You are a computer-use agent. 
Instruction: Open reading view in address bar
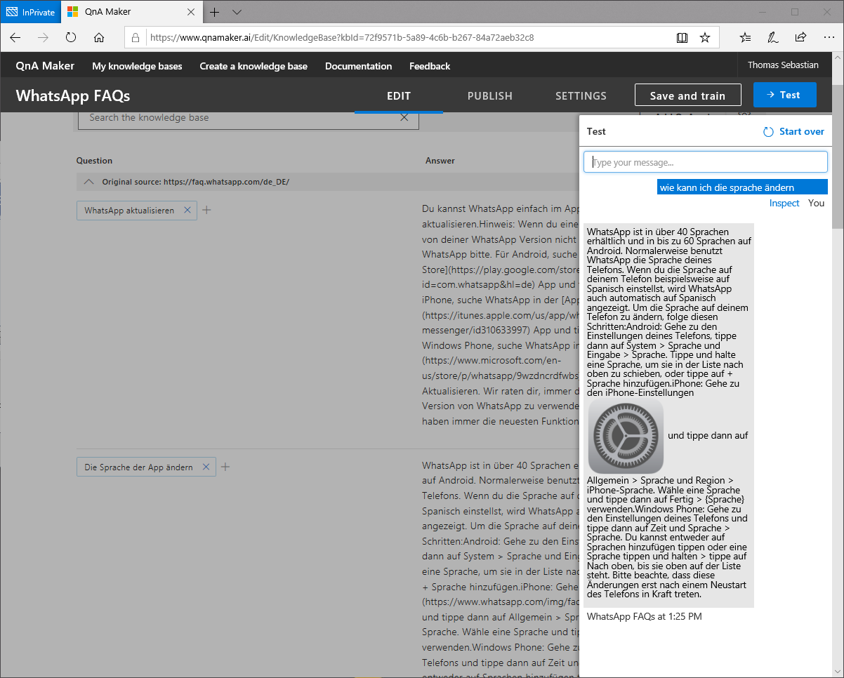click(682, 38)
